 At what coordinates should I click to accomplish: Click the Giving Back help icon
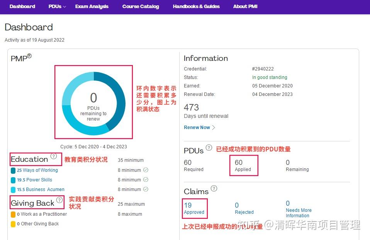pos(59,200)
